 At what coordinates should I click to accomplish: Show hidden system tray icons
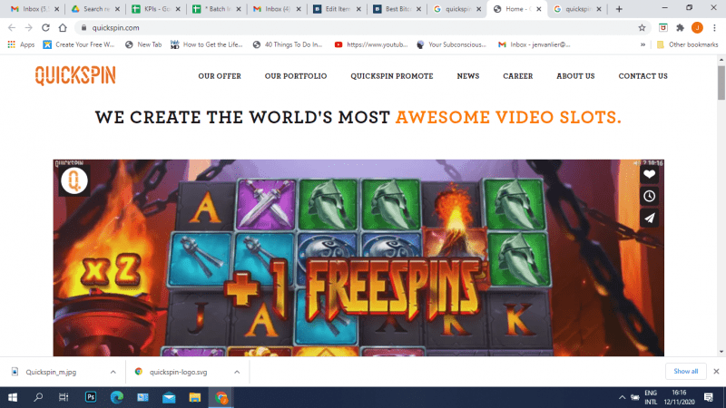(622, 397)
